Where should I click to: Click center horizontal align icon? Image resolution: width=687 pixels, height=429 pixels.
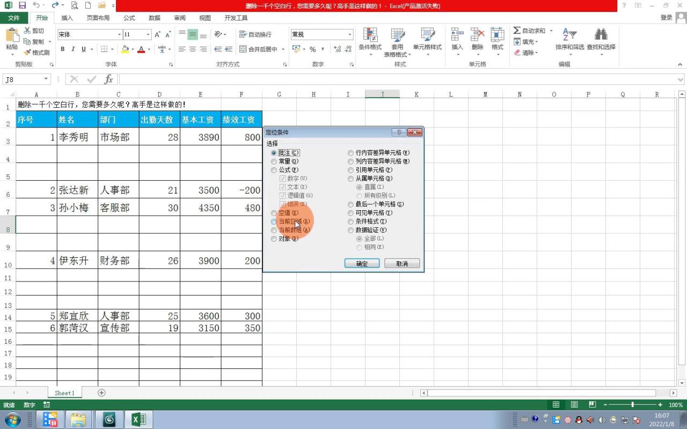coord(193,49)
